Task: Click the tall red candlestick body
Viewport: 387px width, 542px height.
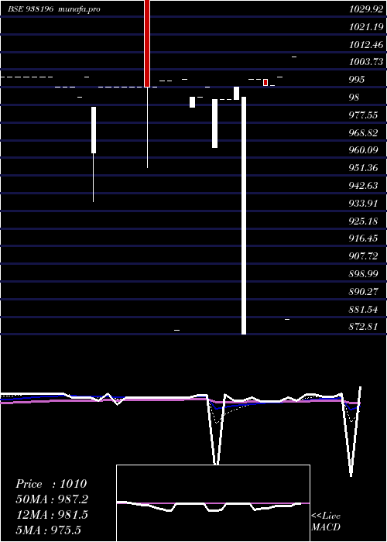Action: coord(147,43)
